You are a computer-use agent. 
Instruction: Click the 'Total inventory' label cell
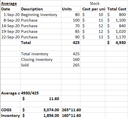[41, 54]
